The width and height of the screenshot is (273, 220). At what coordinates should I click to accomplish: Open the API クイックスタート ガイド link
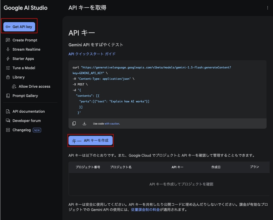92,54
